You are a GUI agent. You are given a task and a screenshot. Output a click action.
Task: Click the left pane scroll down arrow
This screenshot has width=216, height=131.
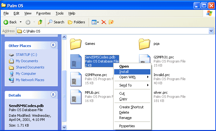pyautogui.click(x=64, y=127)
